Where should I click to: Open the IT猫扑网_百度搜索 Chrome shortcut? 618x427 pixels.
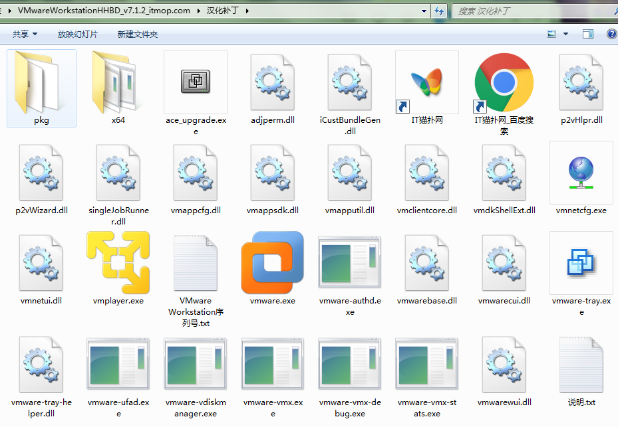click(x=504, y=82)
